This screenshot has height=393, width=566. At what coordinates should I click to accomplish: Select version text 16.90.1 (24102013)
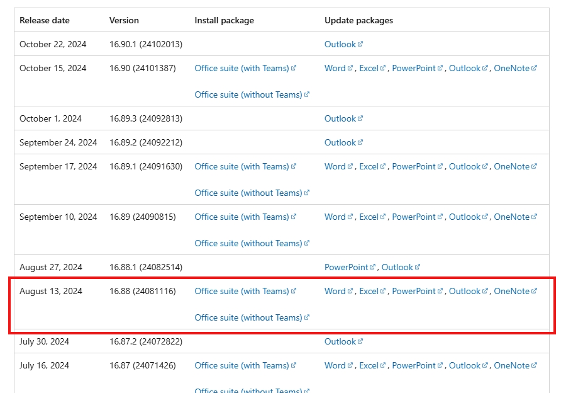(146, 44)
